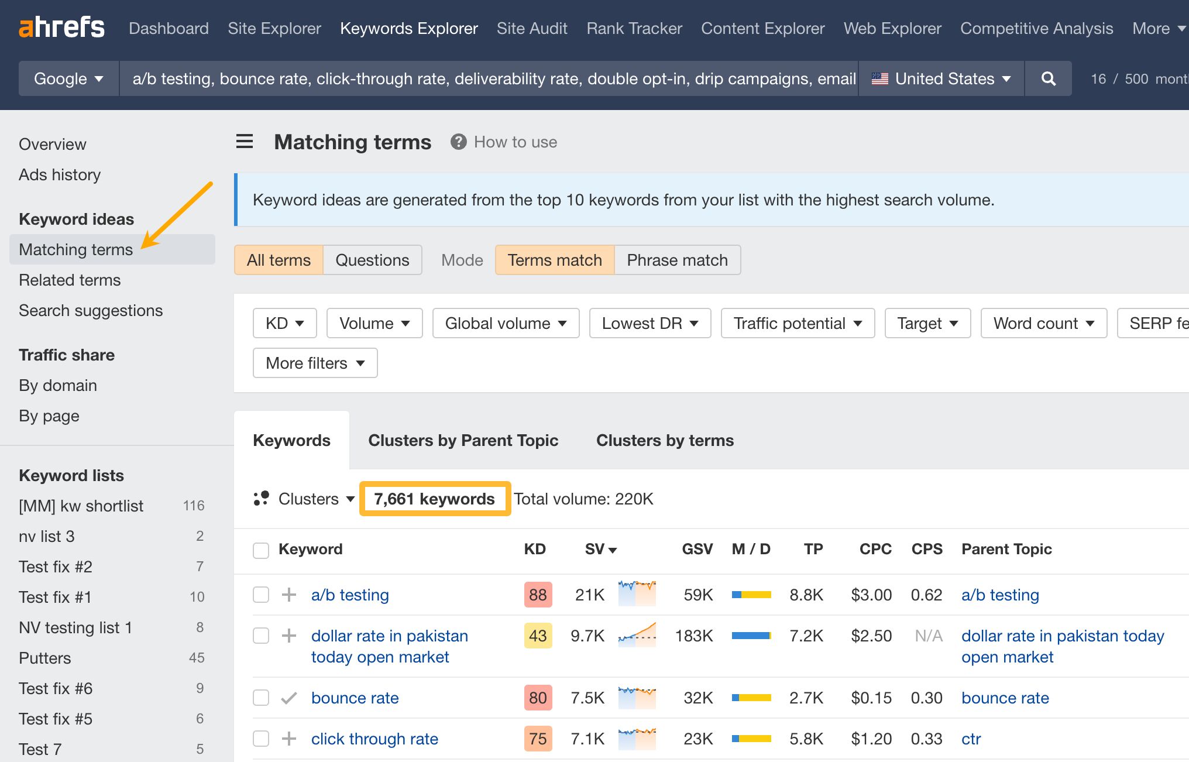Select the Phrase match mode button

tap(677, 260)
